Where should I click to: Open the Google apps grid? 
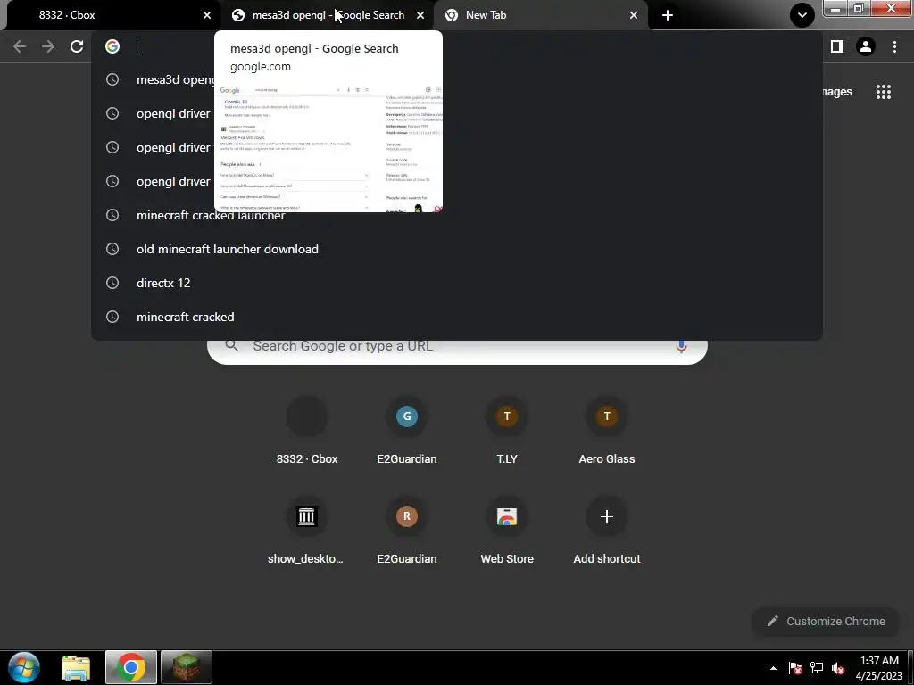pos(883,92)
